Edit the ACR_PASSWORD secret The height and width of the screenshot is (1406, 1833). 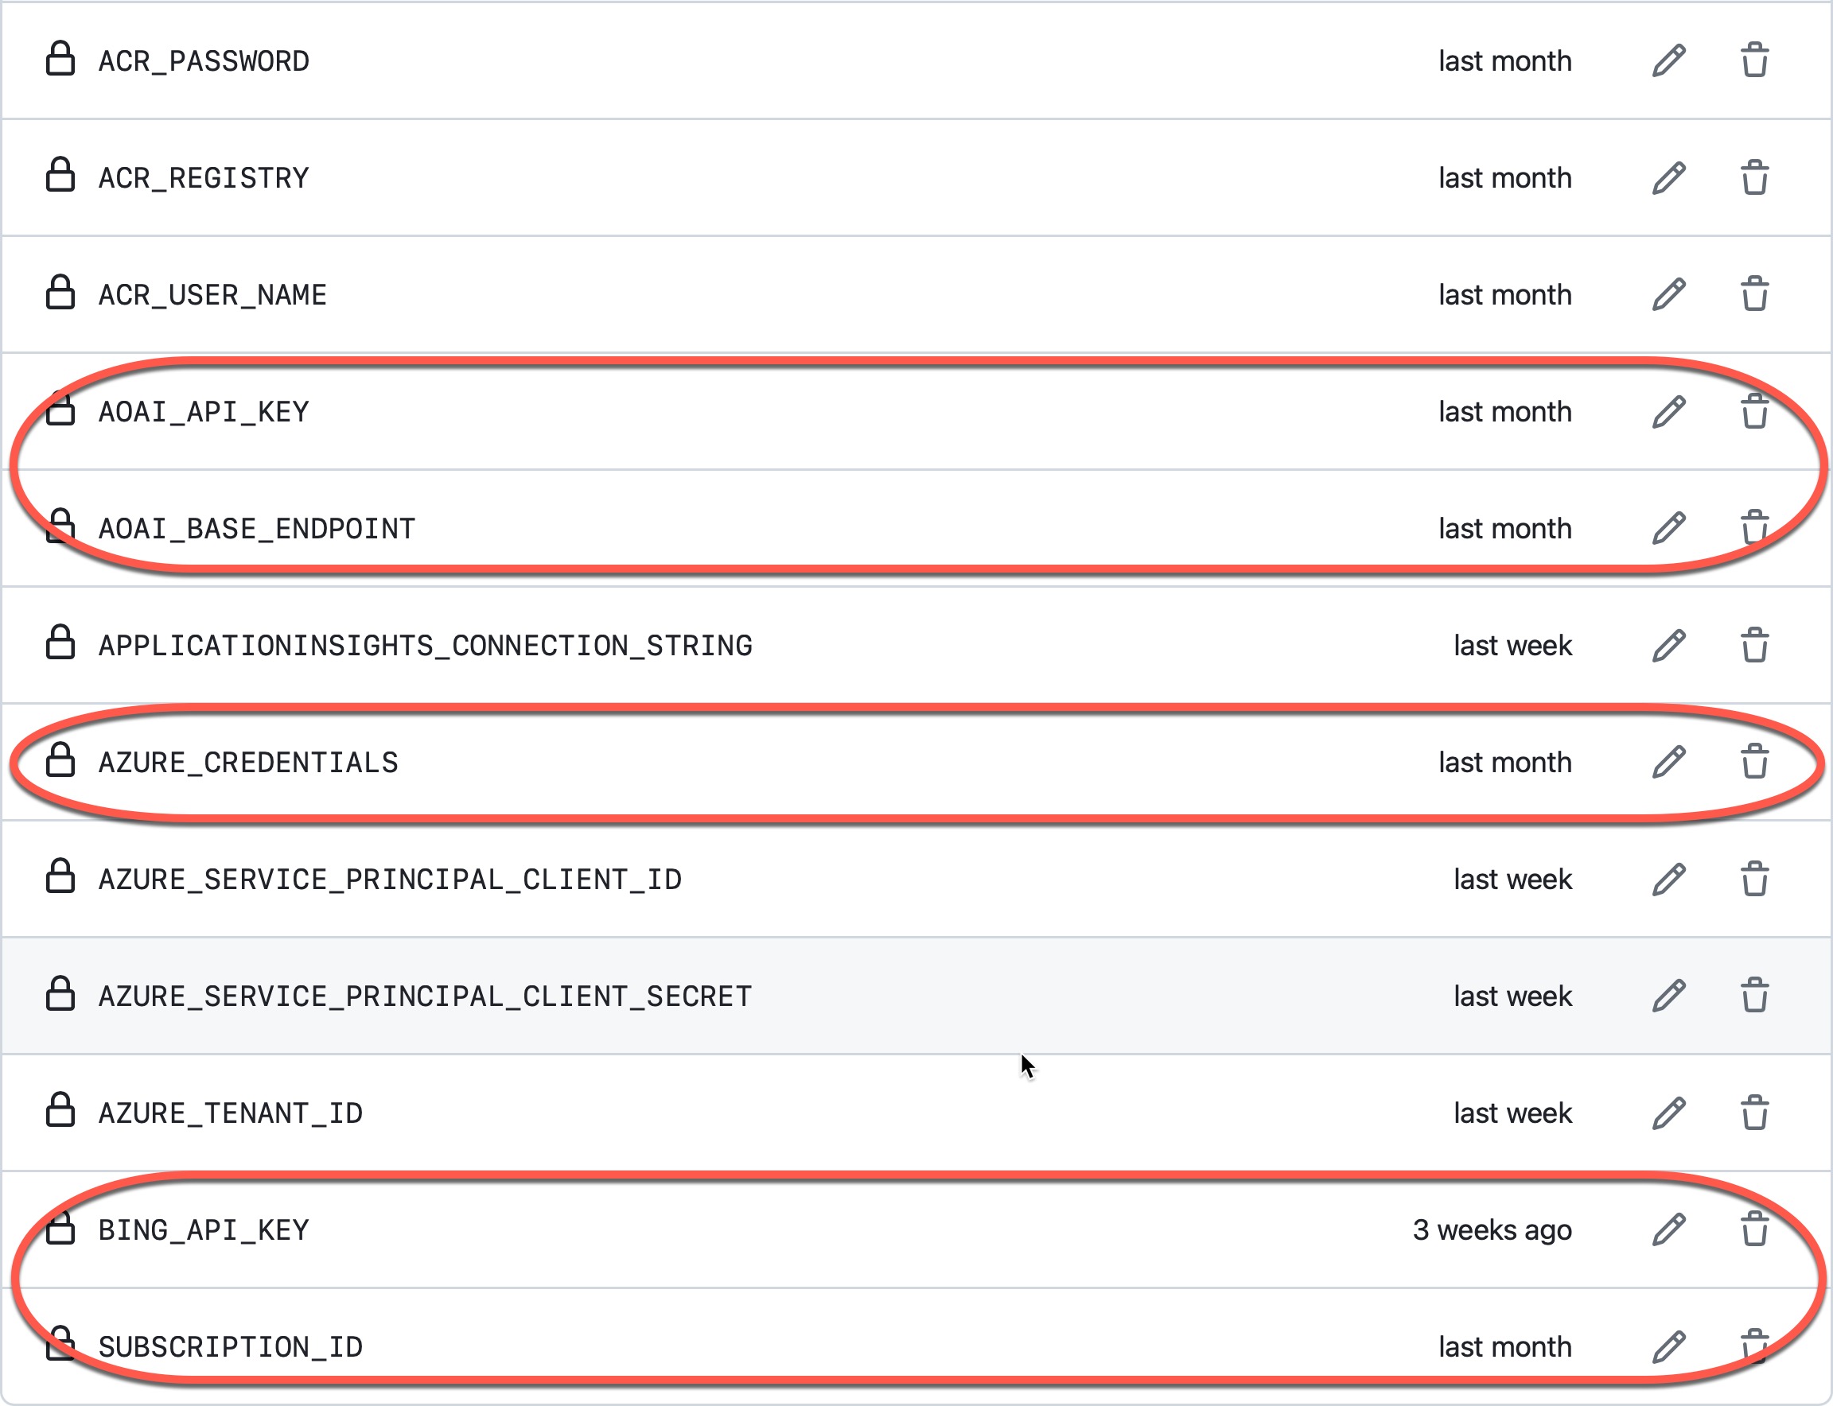point(1668,61)
